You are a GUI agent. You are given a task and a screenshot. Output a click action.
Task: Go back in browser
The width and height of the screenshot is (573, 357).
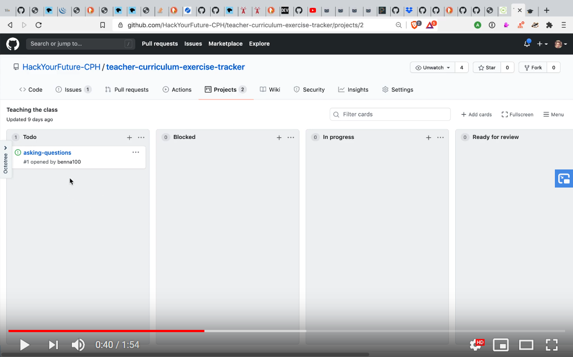(x=10, y=25)
